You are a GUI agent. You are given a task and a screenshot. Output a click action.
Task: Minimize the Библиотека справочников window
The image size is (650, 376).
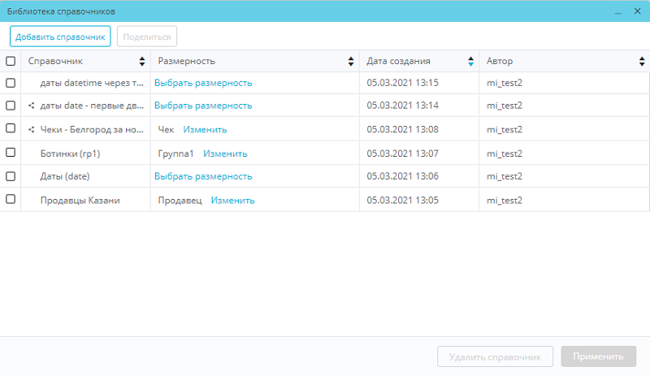(618, 12)
